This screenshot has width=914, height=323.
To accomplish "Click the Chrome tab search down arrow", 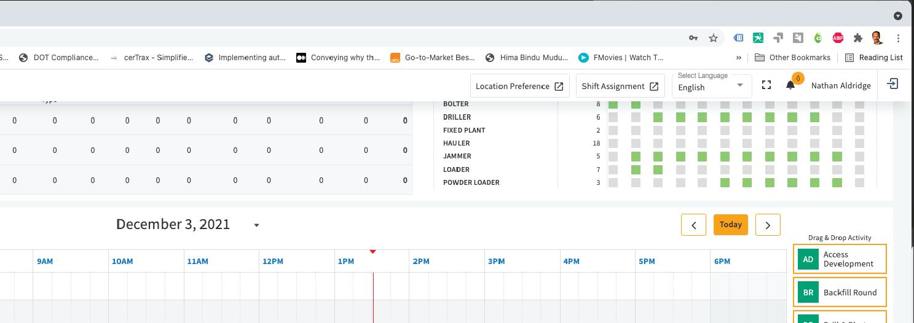I will pos(898,16).
